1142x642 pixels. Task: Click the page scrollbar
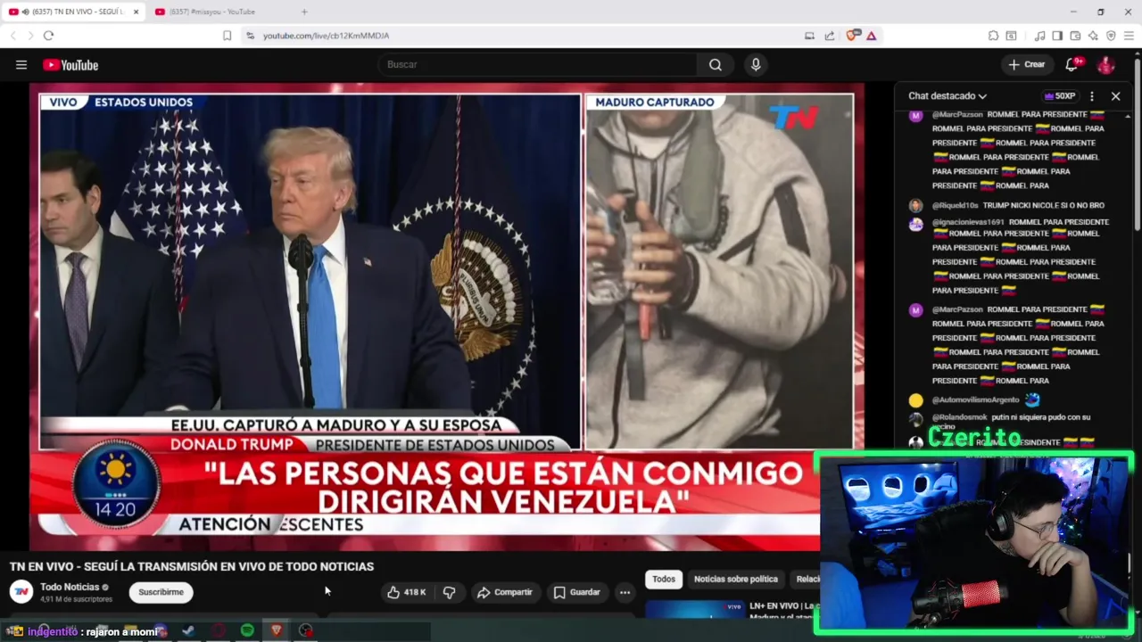pyautogui.click(x=1138, y=143)
